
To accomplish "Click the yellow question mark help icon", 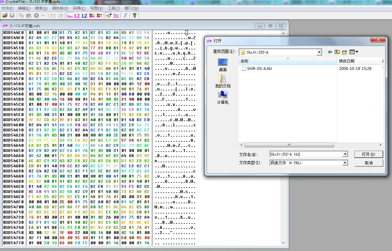I will (x=134, y=15).
